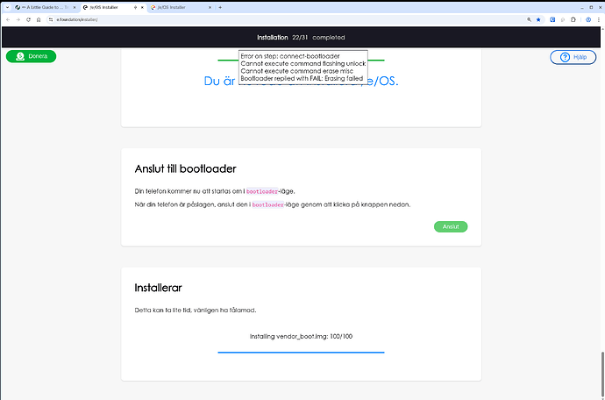This screenshot has height=400, width=605.
Task: Switch to the third /e/OS Installer tab
Action: tap(178, 7)
